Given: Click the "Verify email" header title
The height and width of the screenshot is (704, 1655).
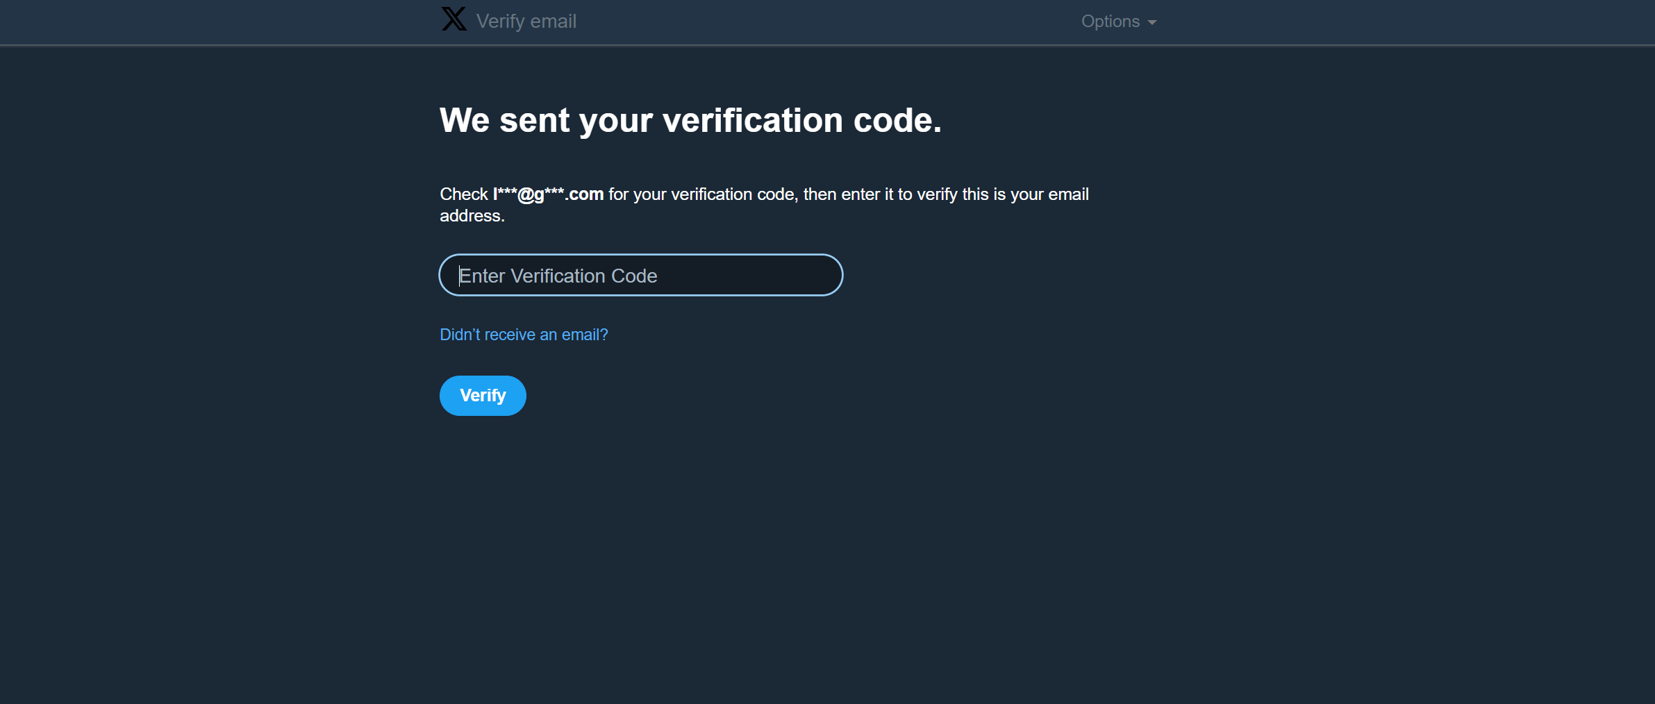Looking at the screenshot, I should coord(526,22).
